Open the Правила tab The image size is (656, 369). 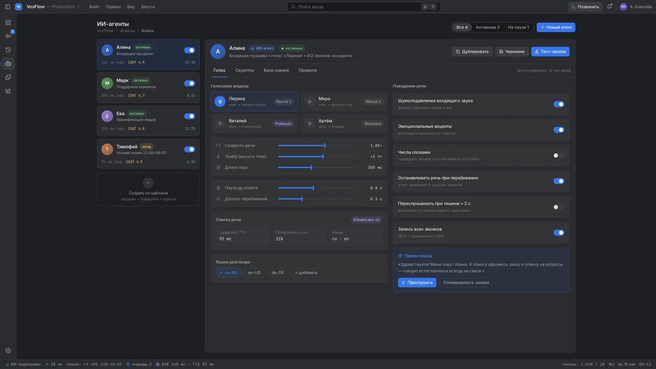pyautogui.click(x=307, y=71)
